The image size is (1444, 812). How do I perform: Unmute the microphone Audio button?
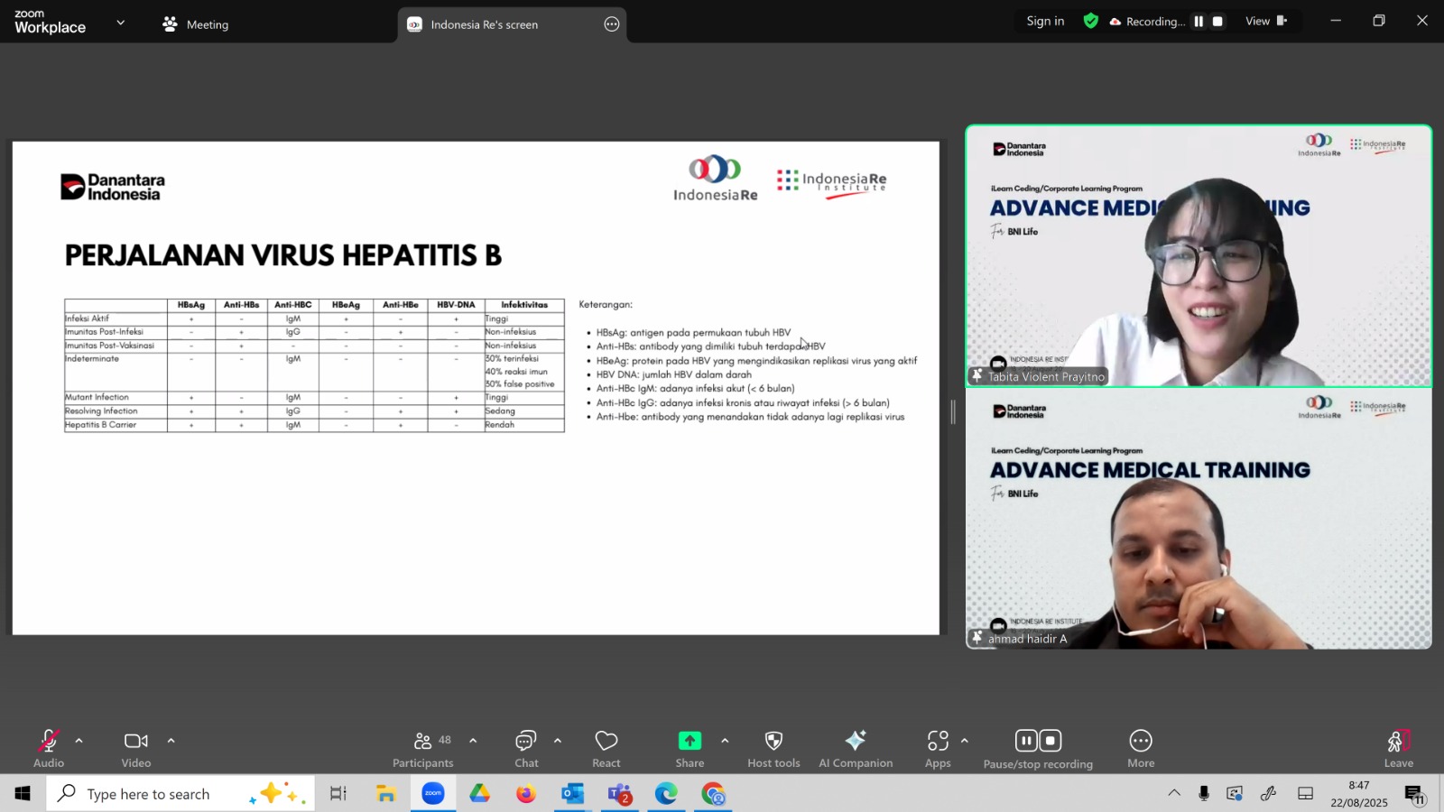click(x=49, y=748)
